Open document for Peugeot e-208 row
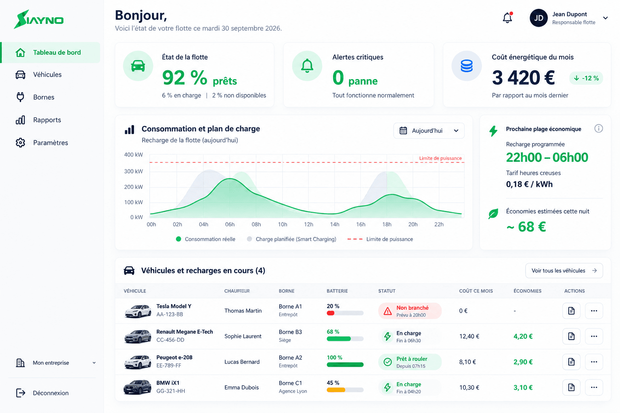 571,362
